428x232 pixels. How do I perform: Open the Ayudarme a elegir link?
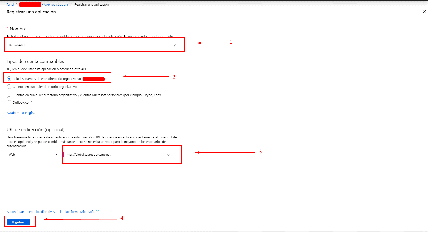[x=21, y=113]
